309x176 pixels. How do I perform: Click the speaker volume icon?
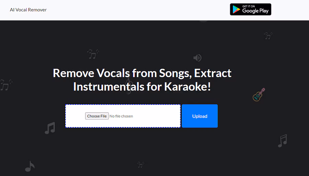(x=197, y=58)
